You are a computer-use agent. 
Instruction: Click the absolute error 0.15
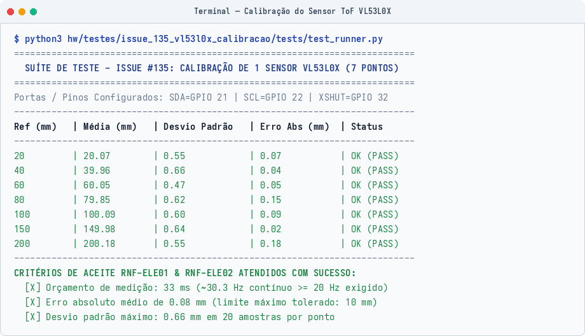click(270, 200)
